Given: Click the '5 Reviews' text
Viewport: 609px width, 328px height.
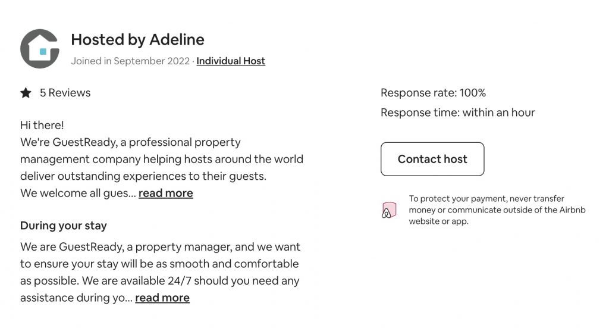Looking at the screenshot, I should pyautogui.click(x=65, y=93).
